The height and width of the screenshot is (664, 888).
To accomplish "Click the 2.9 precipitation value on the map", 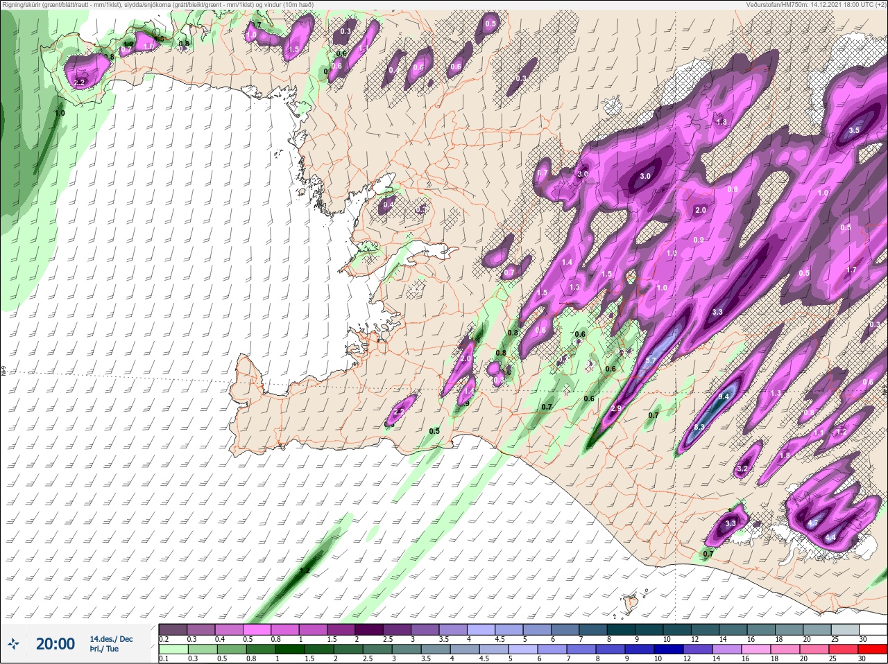I will click(617, 409).
